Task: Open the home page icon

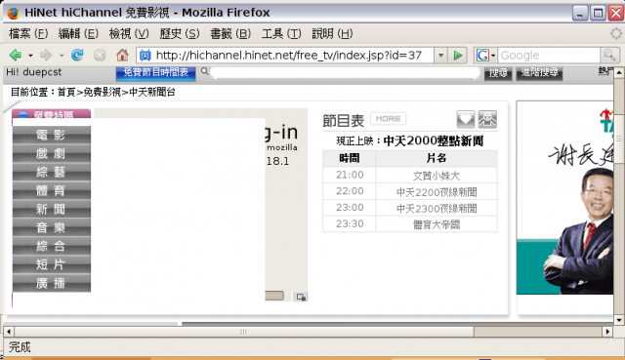Action: [x=122, y=55]
